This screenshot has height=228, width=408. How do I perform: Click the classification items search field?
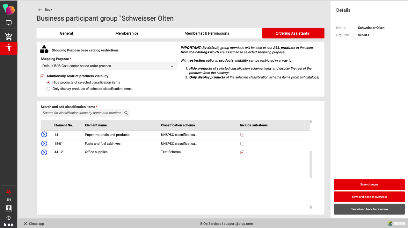pyautogui.click(x=82, y=113)
